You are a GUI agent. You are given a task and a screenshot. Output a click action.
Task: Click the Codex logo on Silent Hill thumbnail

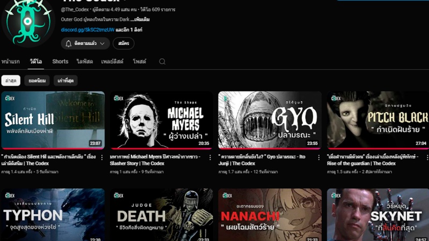pos(10,99)
